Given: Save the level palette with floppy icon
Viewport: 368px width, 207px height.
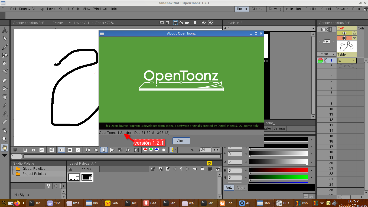Looking at the screenshot, I should pyautogui.click(x=168, y=169).
